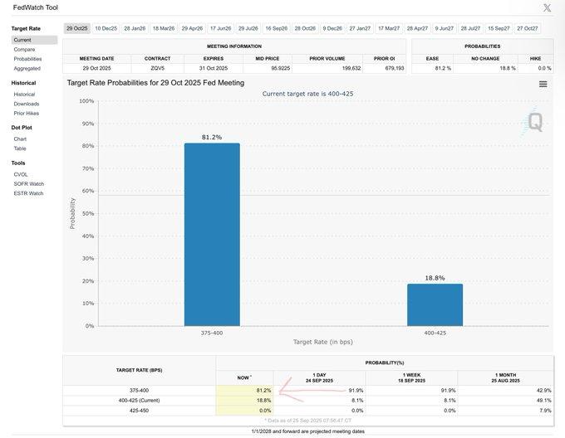Open the CVOL tool

[x=21, y=174]
